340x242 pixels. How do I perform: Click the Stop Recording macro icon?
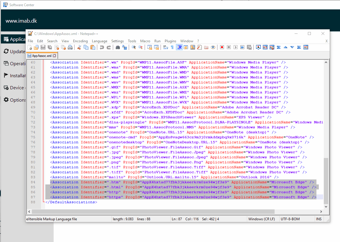point(229,47)
